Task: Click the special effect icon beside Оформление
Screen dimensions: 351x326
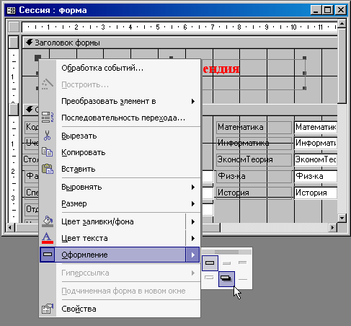Action: 48,255
